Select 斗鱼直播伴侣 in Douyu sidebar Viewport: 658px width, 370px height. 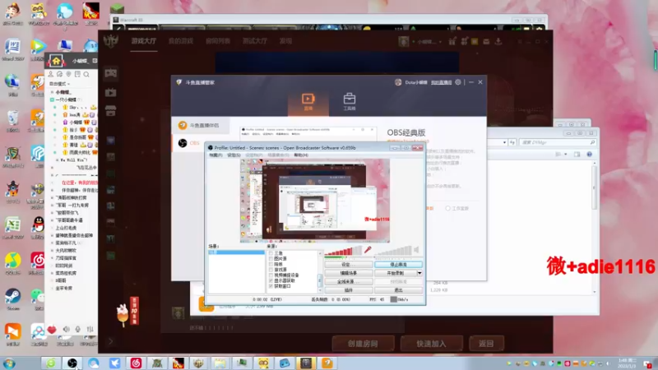point(200,126)
